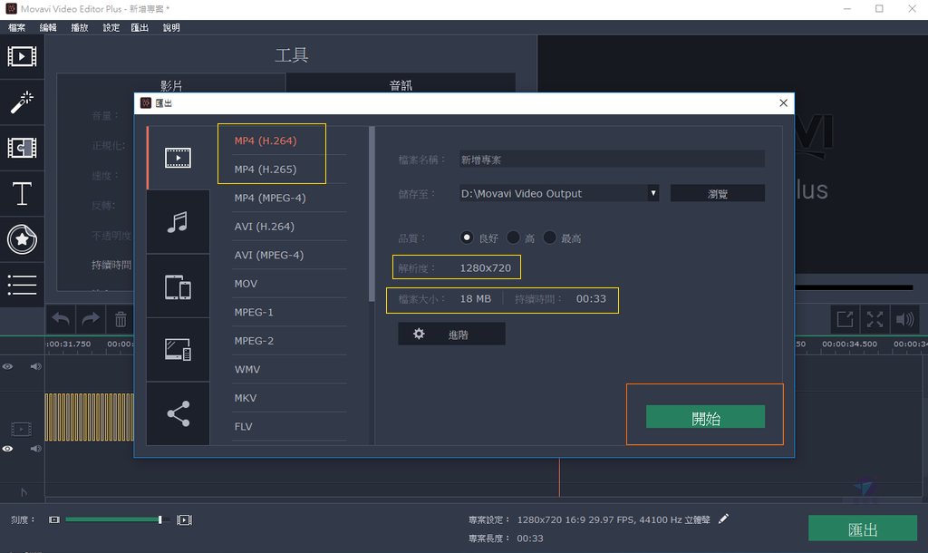Open the more tools list icon
The width and height of the screenshot is (928, 553).
[22, 285]
